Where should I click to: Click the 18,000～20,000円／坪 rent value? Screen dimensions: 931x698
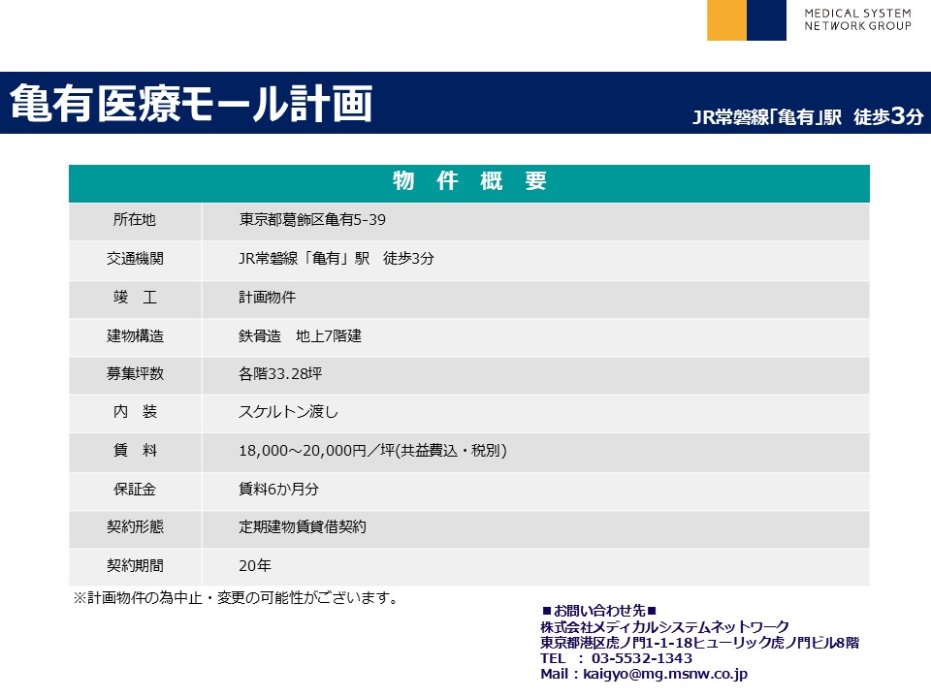(372, 451)
